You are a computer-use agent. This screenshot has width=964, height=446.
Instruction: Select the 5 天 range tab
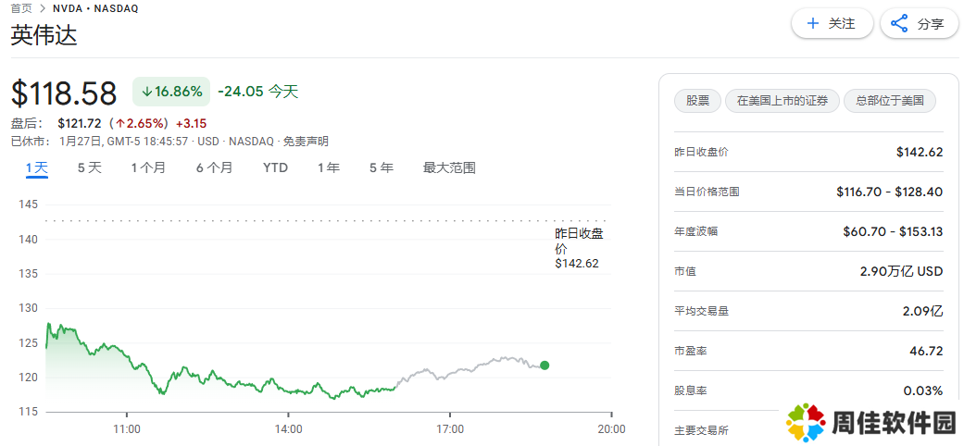tap(89, 167)
